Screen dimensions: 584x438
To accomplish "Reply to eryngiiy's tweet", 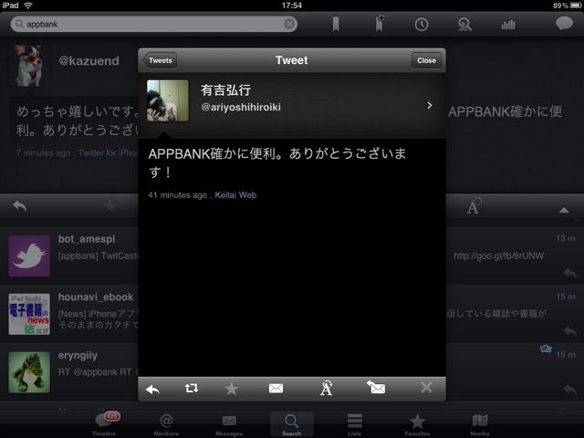I will [569, 390].
